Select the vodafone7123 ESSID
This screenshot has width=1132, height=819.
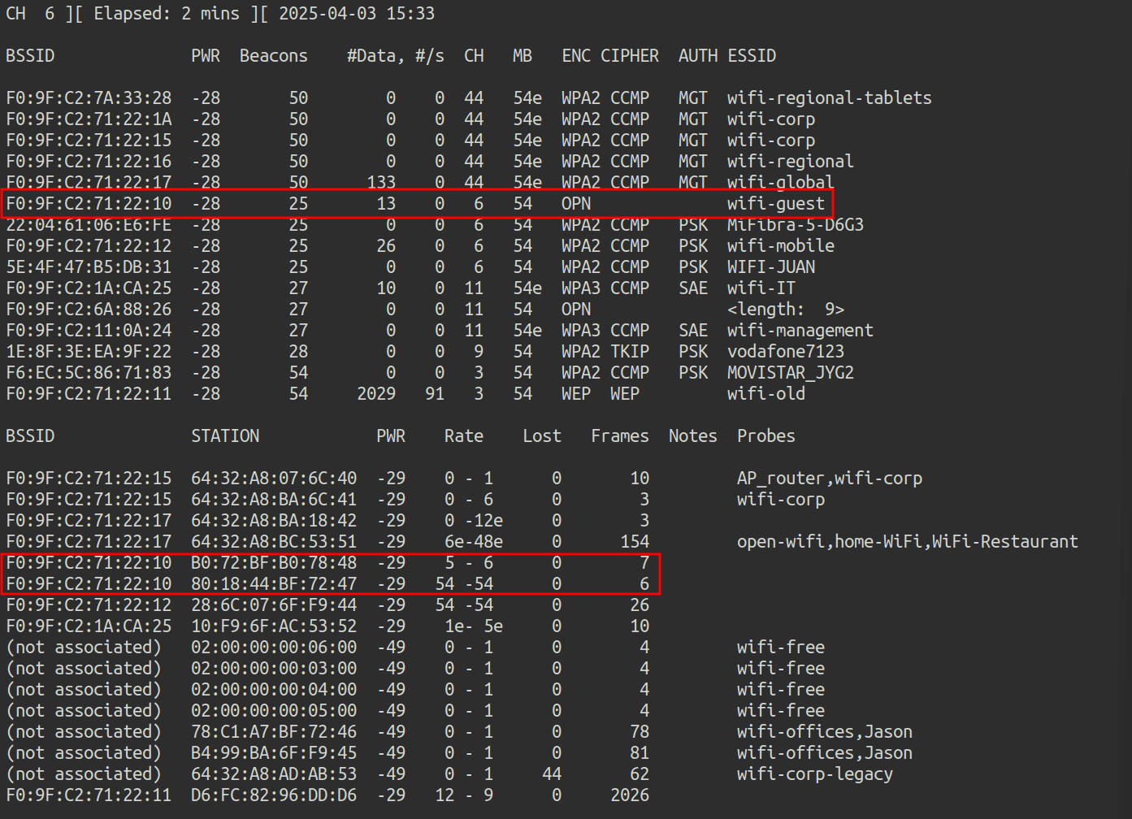pyautogui.click(x=785, y=352)
